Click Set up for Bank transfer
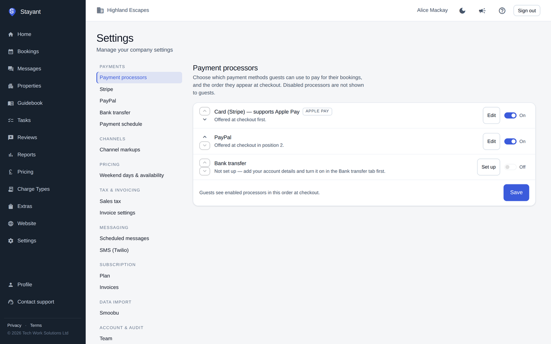Image resolution: width=551 pixels, height=344 pixels. click(x=489, y=167)
